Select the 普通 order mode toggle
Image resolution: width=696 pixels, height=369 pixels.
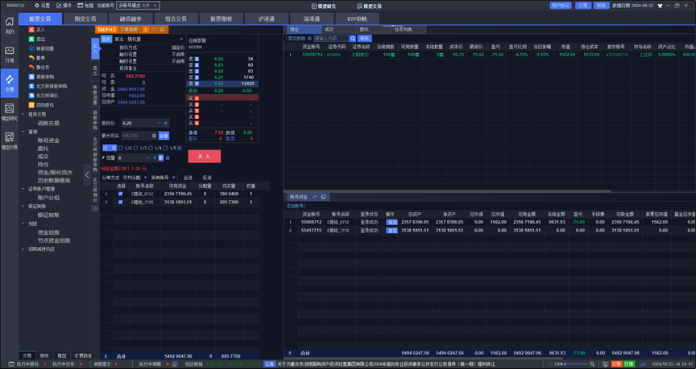point(106,39)
